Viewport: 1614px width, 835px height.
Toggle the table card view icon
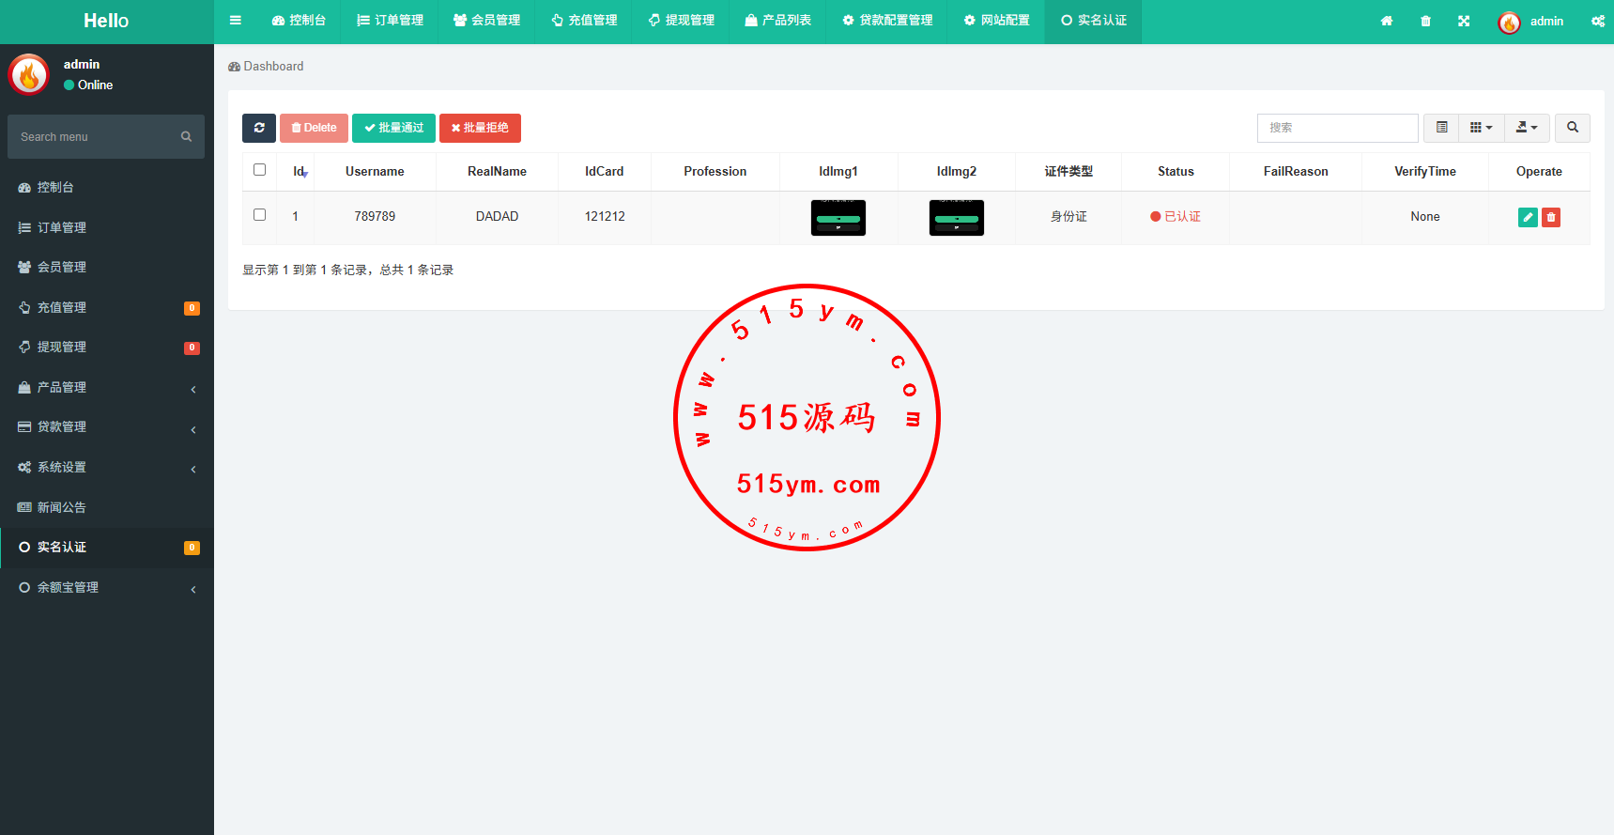1441,128
